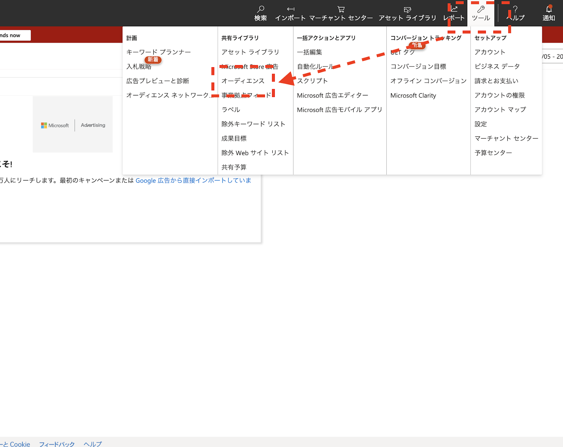Open the レポート chart icon
This screenshot has height=447, width=563.
coord(454,9)
